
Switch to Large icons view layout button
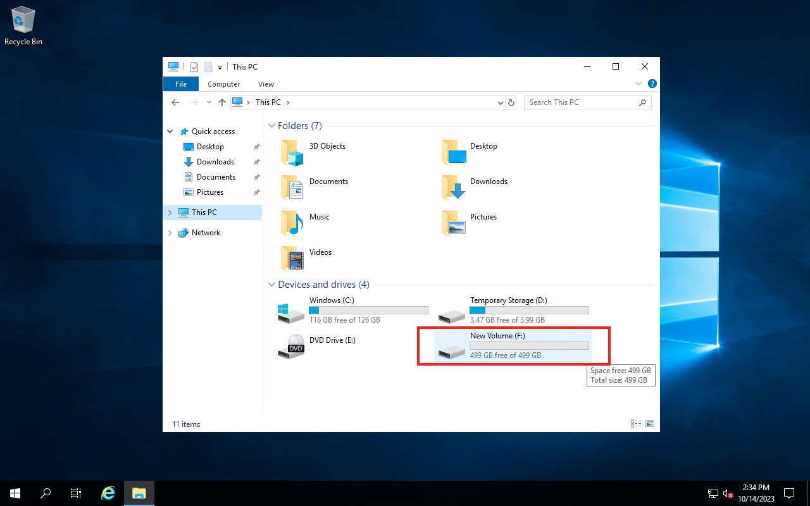tap(649, 424)
